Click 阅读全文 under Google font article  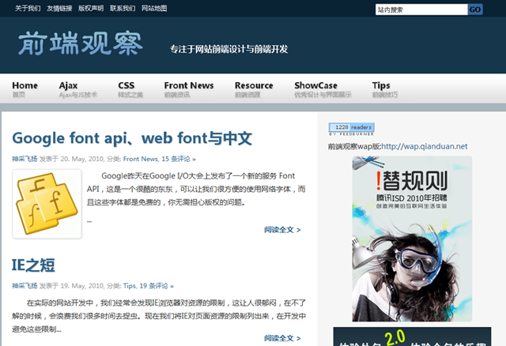(282, 230)
